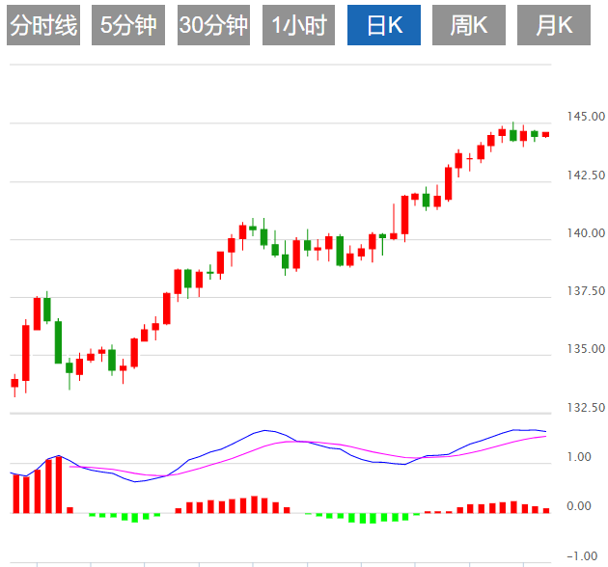Select the 140.00 price axis label
This screenshot has height=567, width=608.
(x=586, y=233)
